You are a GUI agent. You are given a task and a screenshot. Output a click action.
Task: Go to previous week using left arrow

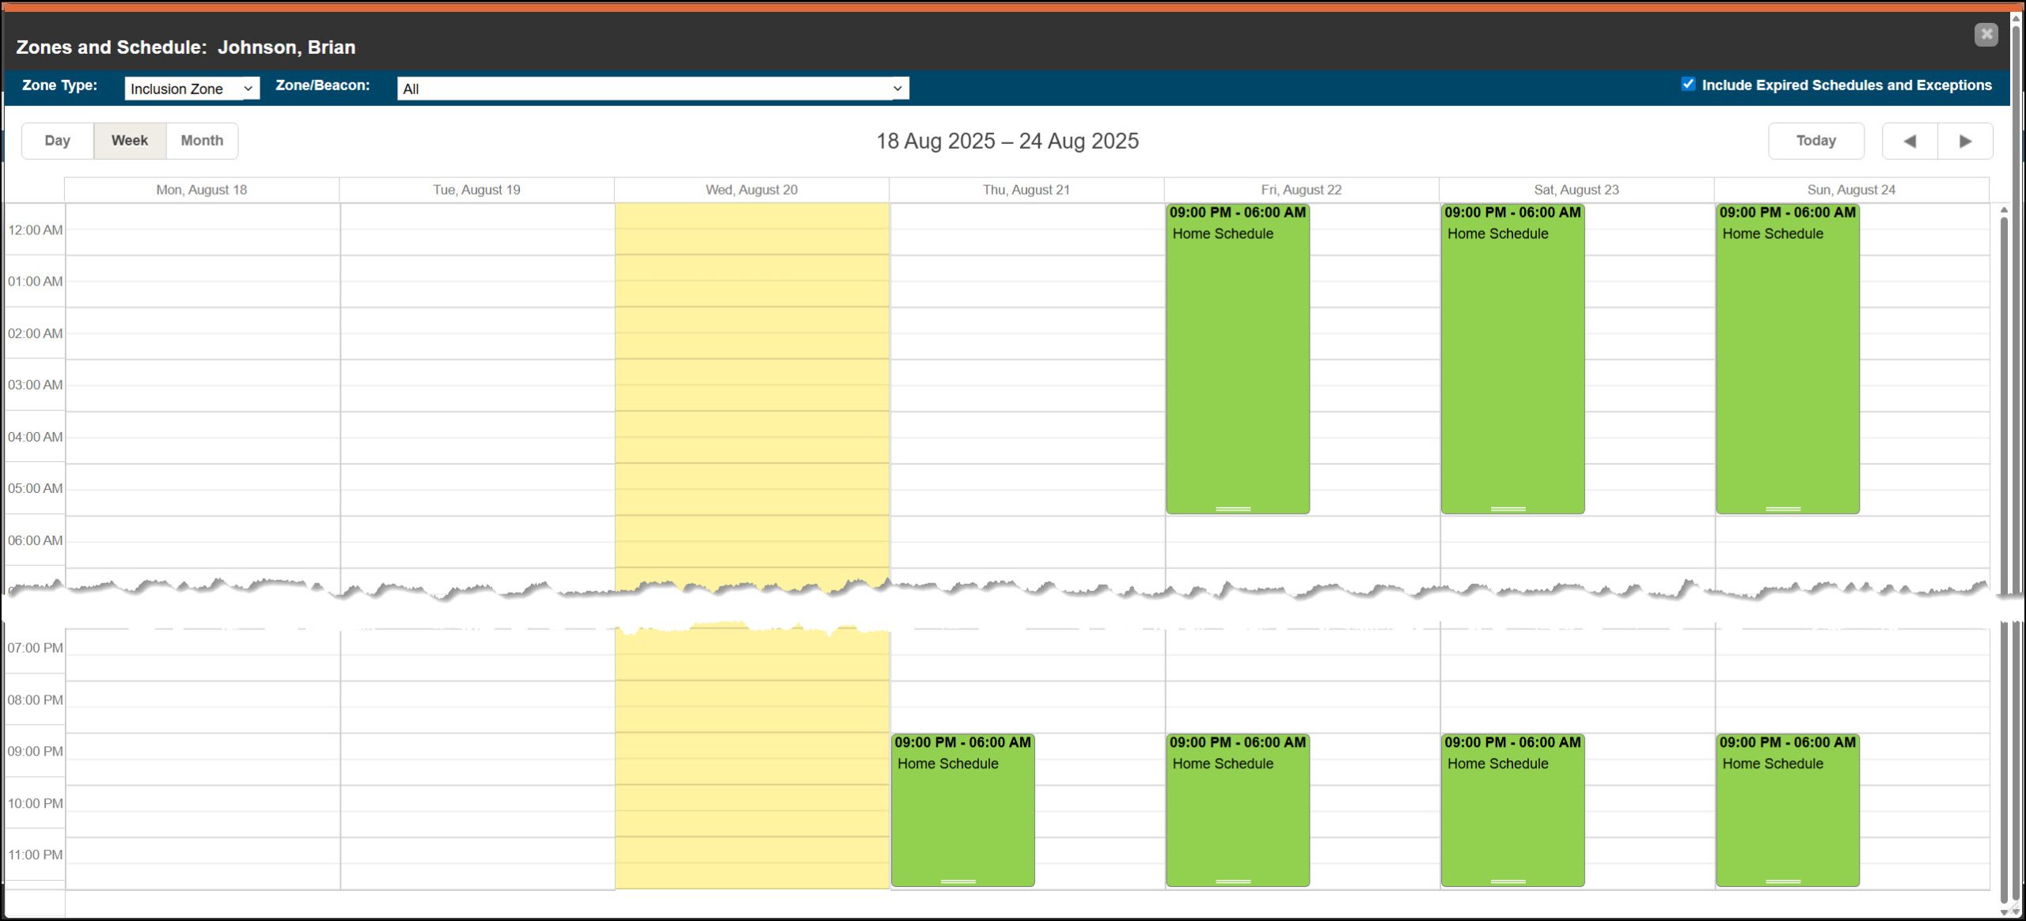pyautogui.click(x=1909, y=141)
